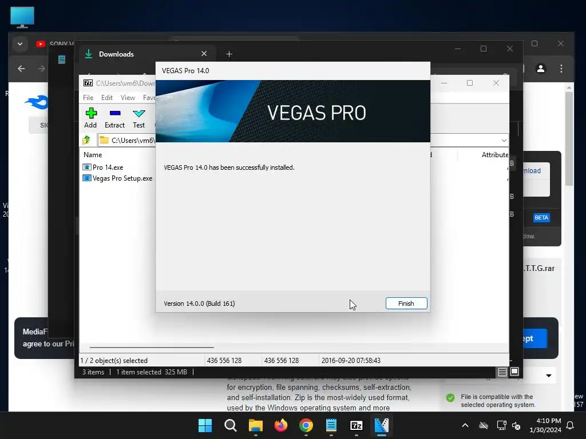Click the Chrome tab search chevron
Screen dimensions: 586x439
pyautogui.click(x=20, y=44)
